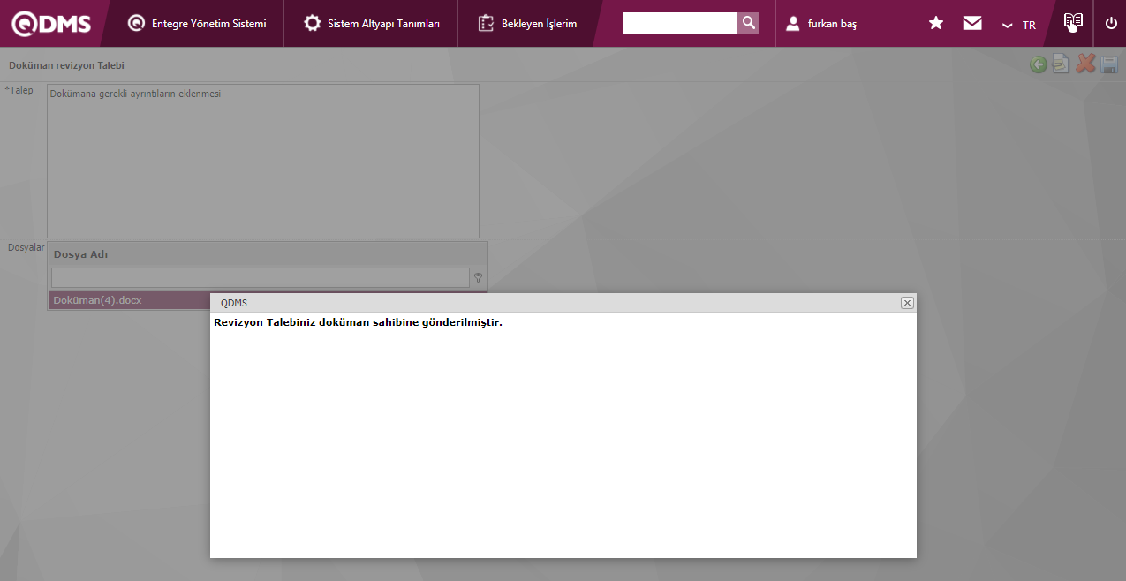This screenshot has height=581, width=1126.
Task: Click the document attachment note icon
Action: point(1062,64)
